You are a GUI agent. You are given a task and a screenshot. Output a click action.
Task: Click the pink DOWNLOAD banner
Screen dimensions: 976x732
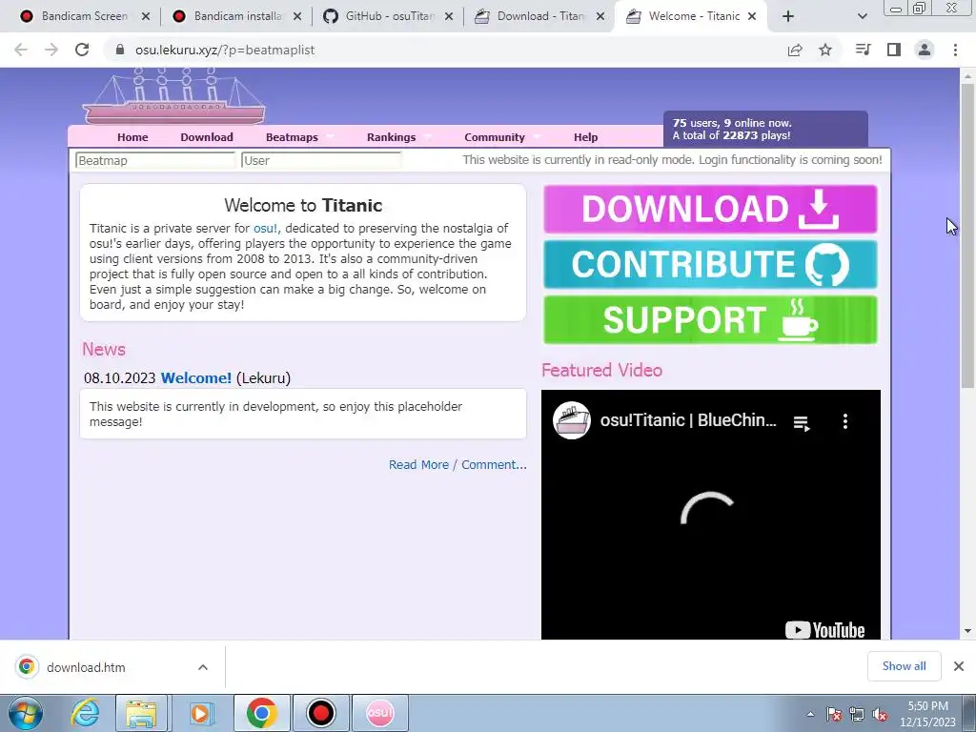tap(710, 209)
